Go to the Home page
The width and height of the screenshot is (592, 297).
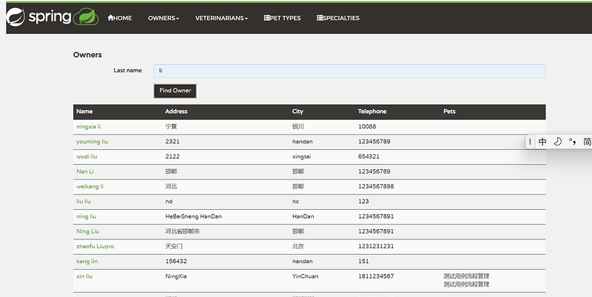[x=120, y=18]
